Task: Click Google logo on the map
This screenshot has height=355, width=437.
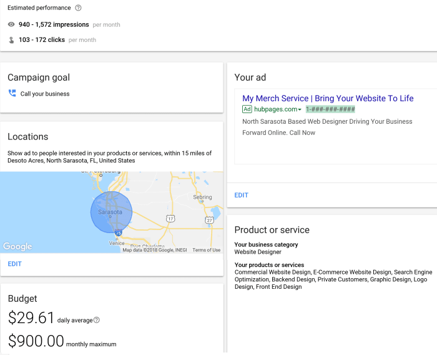Action: (17, 247)
